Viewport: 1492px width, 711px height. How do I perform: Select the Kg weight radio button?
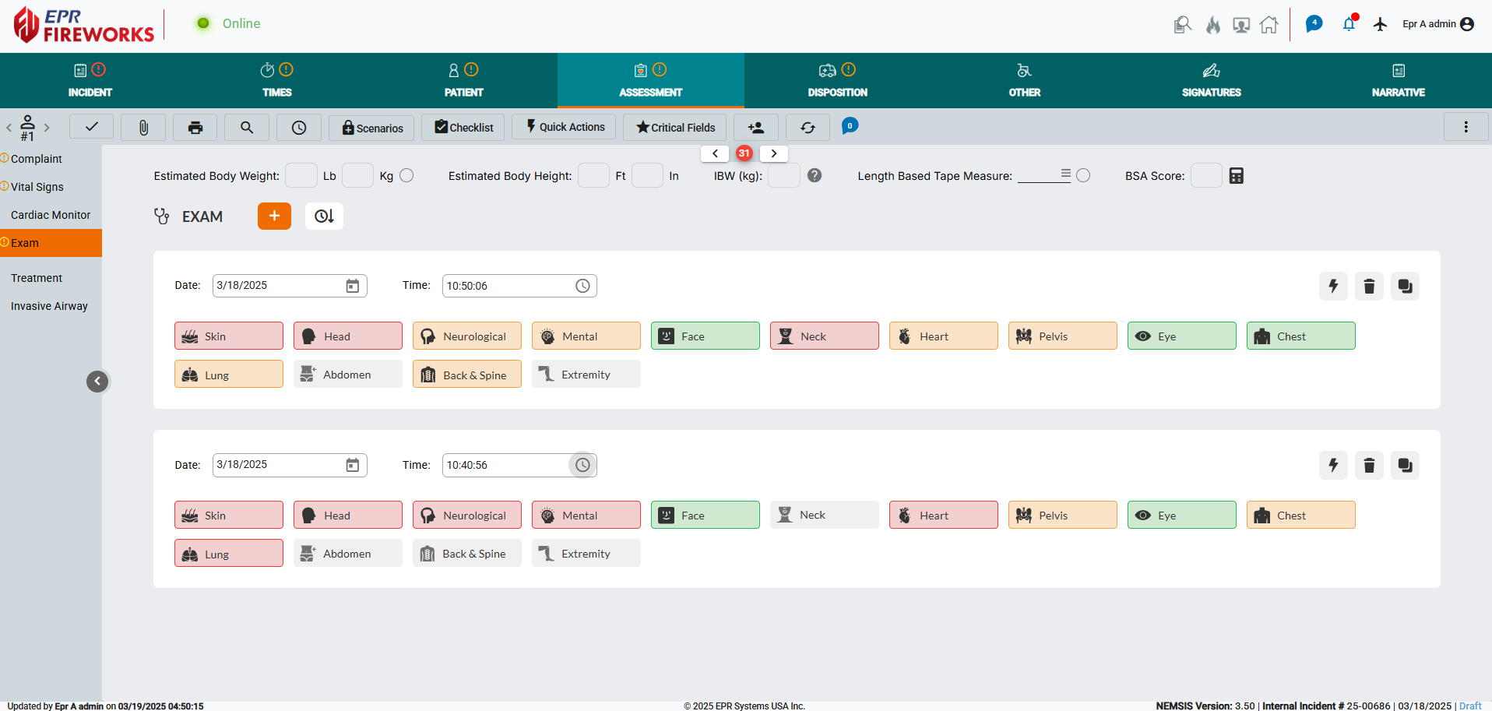(406, 175)
